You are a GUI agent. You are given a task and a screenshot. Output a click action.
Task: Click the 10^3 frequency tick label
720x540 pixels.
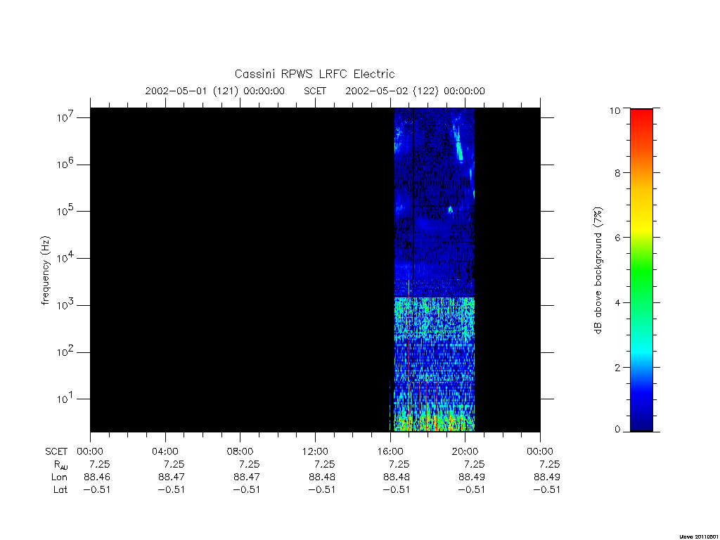pos(66,305)
